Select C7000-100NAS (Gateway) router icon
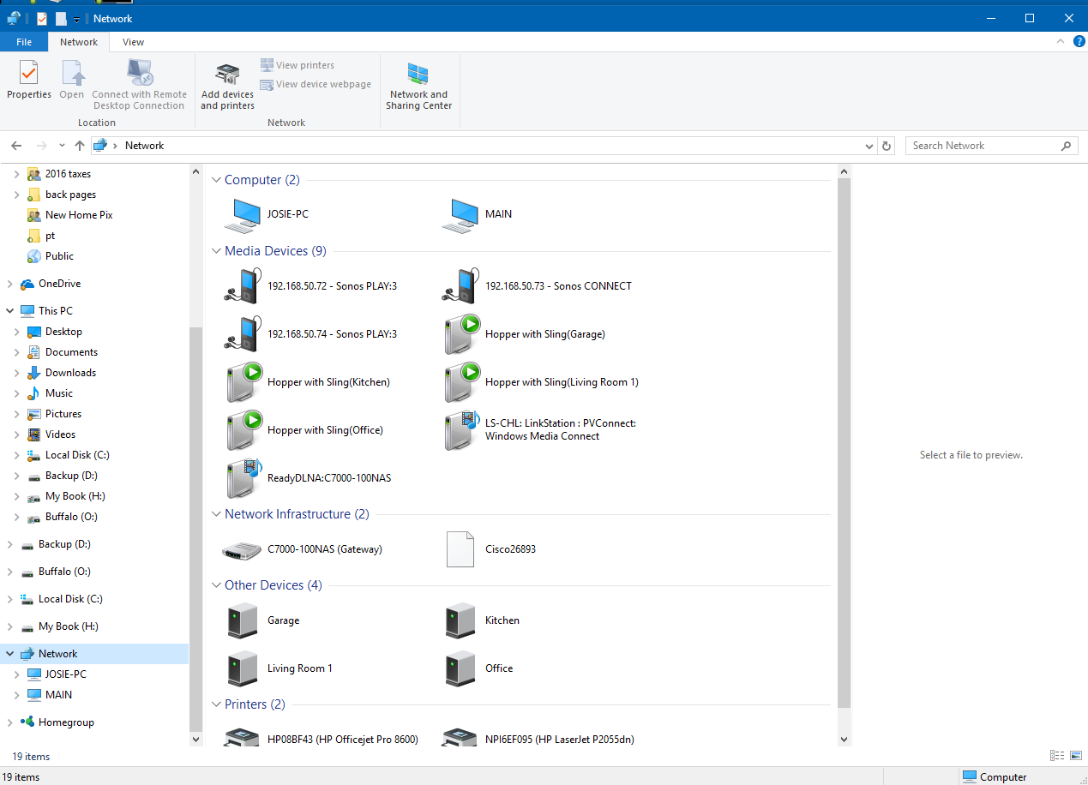Viewport: 1088px width, 785px height. (241, 549)
